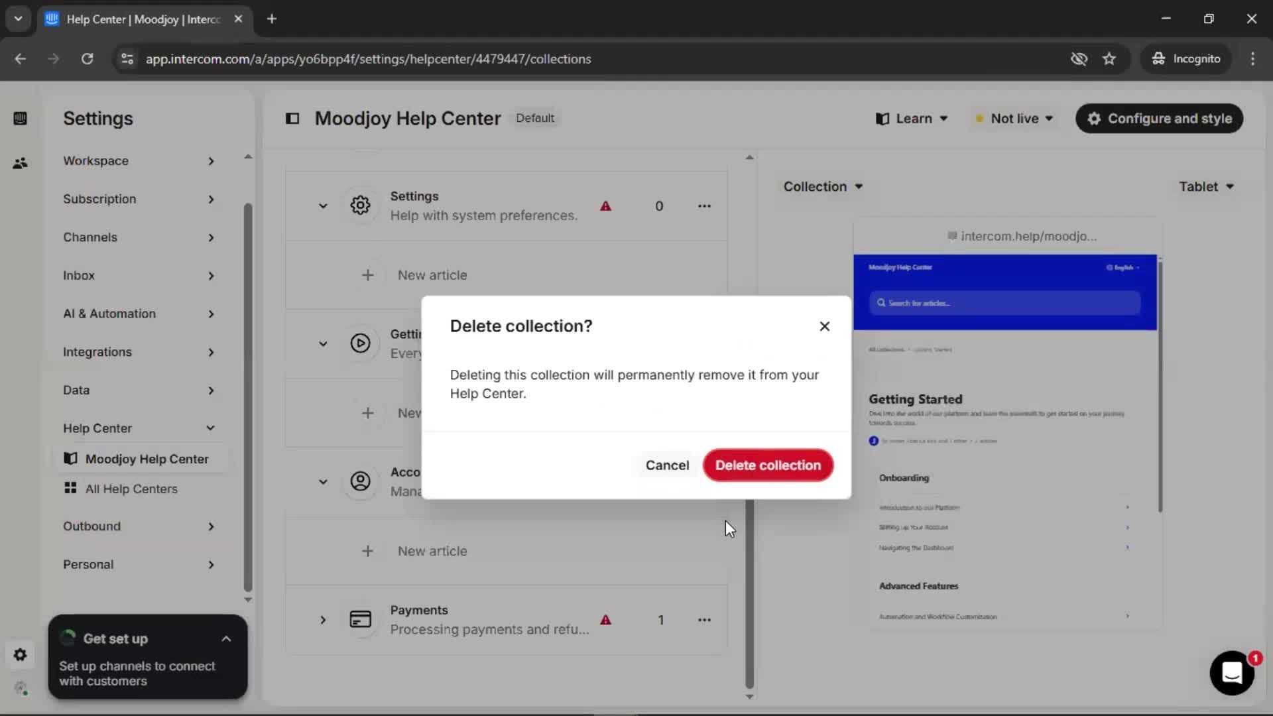The width and height of the screenshot is (1273, 716).
Task: Click the Moodjoy Help Center book icon
Action: coord(70,459)
